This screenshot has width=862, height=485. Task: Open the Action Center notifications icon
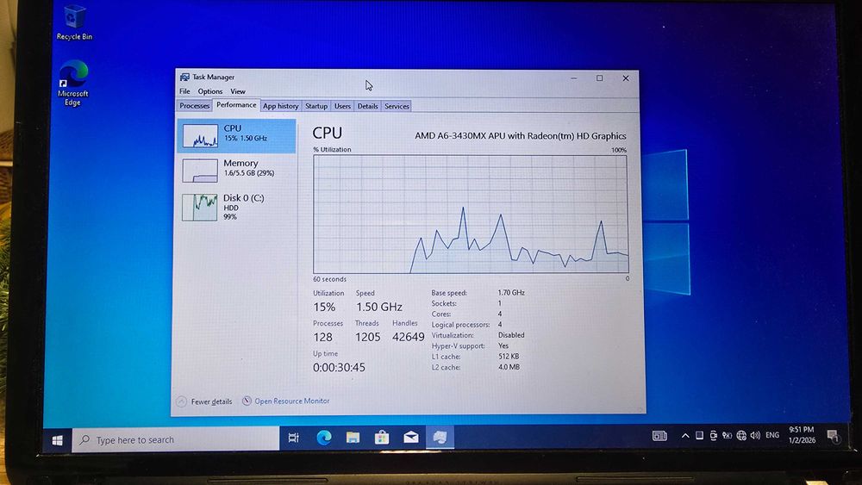coord(834,437)
